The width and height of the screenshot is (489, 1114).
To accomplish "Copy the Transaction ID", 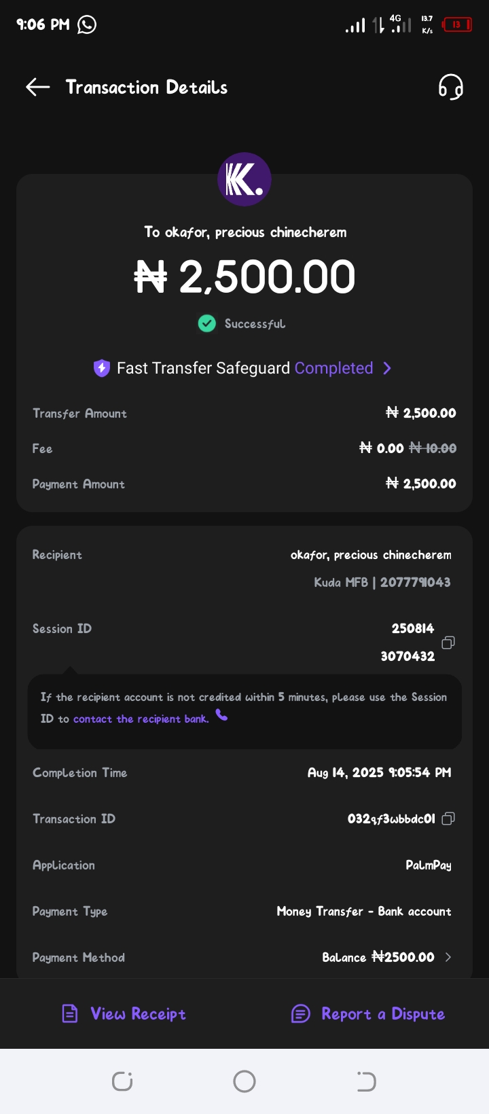I will pyautogui.click(x=448, y=819).
